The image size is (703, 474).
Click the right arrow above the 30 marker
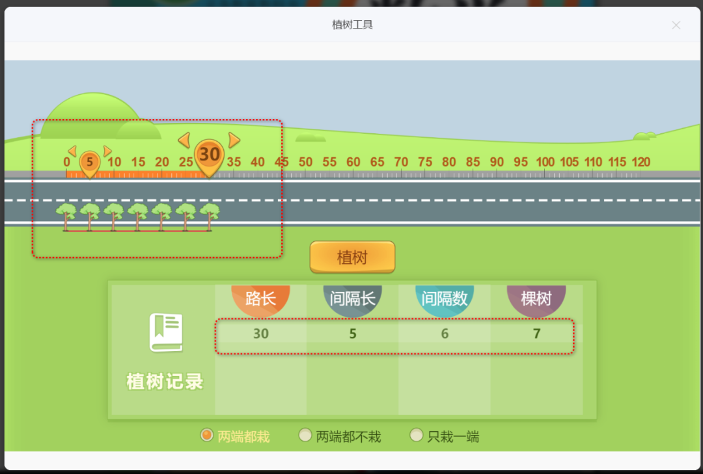tap(234, 140)
